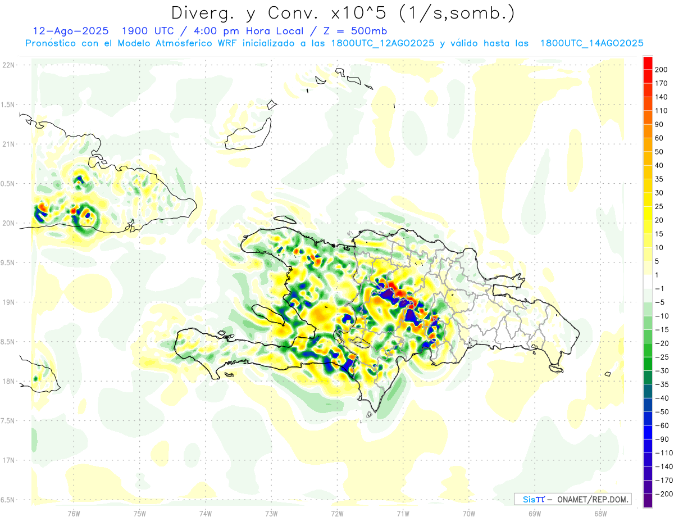
Task: Click the '200' value at the color scale top
Action: pos(661,69)
